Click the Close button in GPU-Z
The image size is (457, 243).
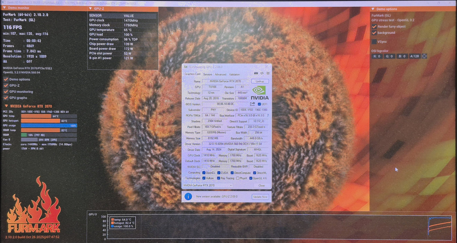262,185
